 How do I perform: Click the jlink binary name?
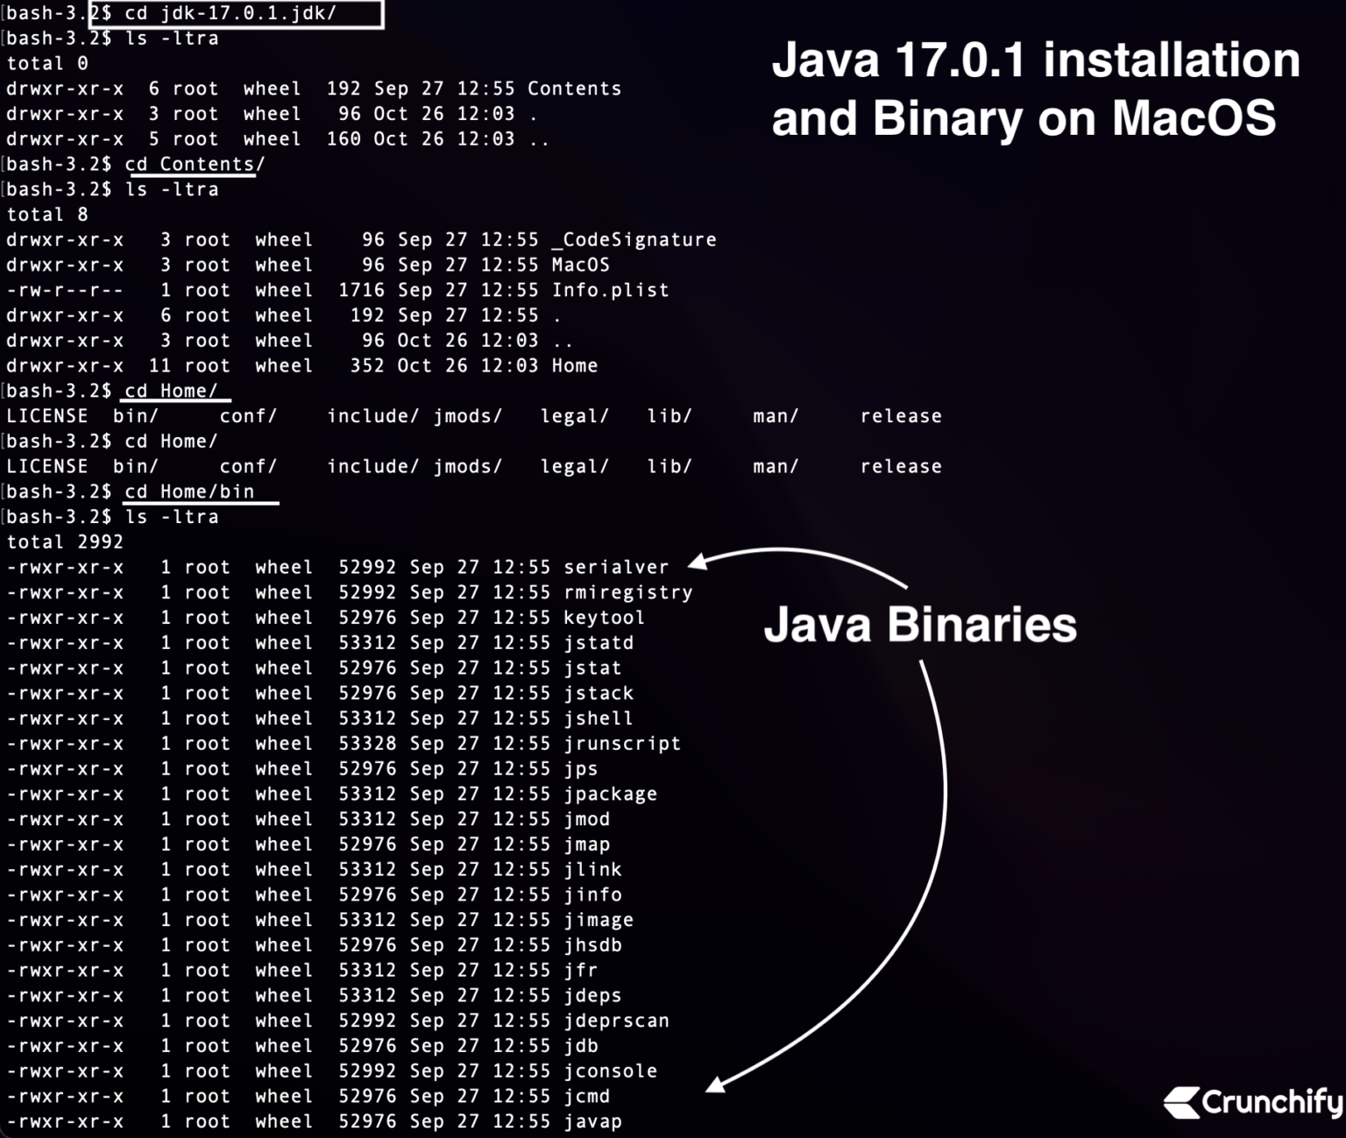(x=592, y=870)
